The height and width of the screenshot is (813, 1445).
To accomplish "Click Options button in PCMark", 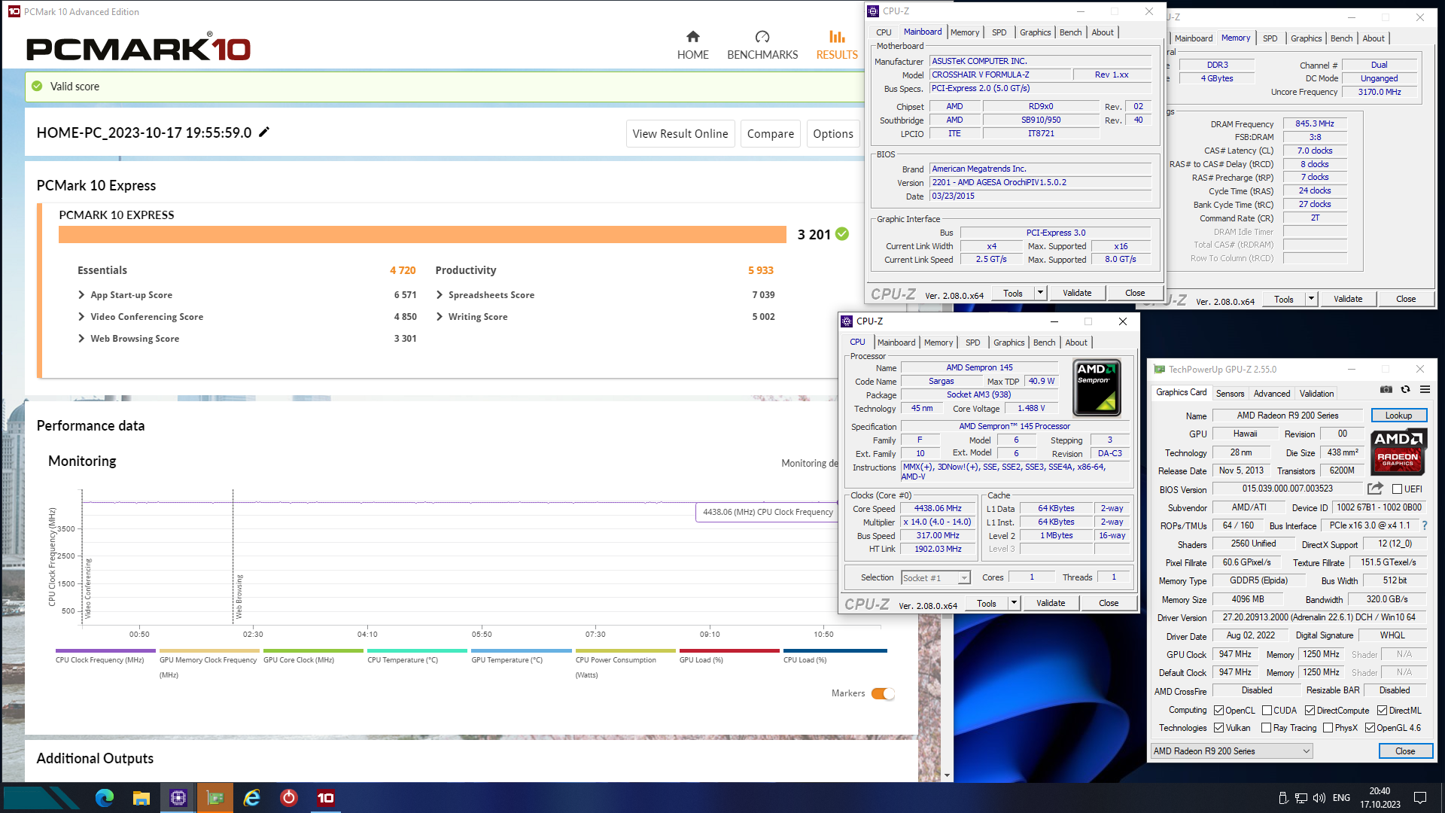I will tap(833, 134).
